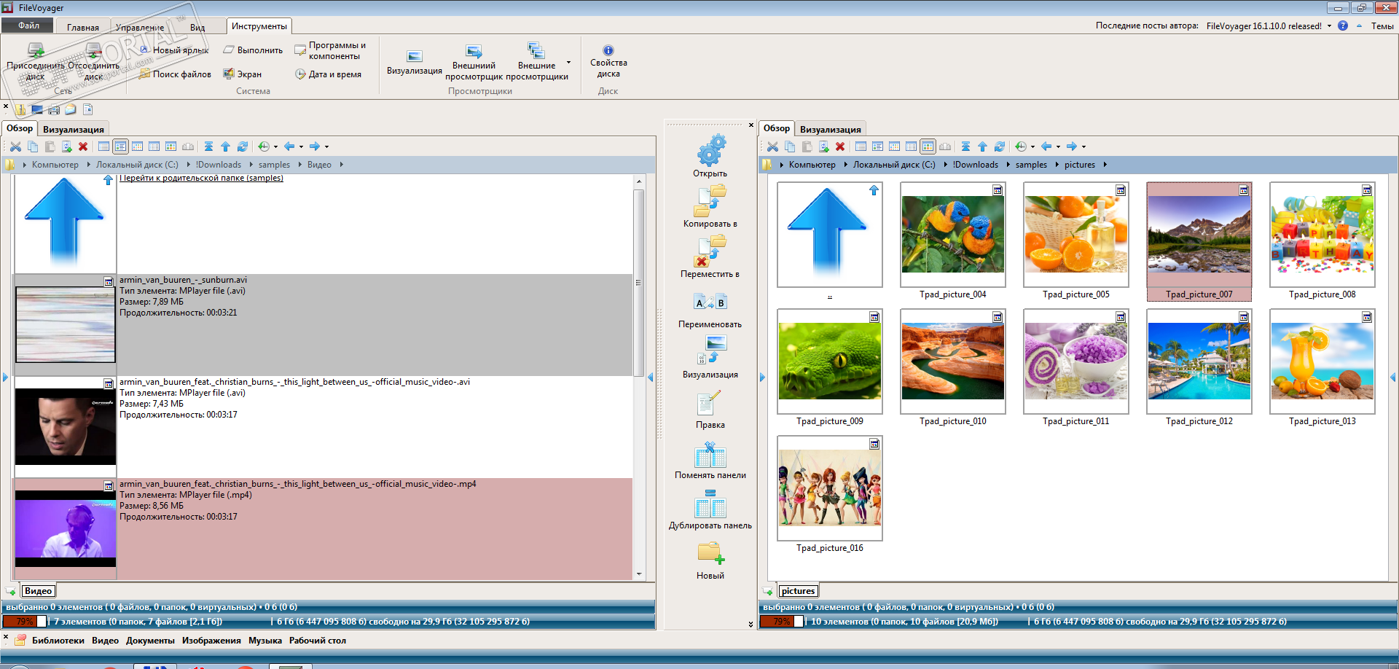Click the Темы button at top right
This screenshot has width=1399, height=669.
pos(1382,26)
